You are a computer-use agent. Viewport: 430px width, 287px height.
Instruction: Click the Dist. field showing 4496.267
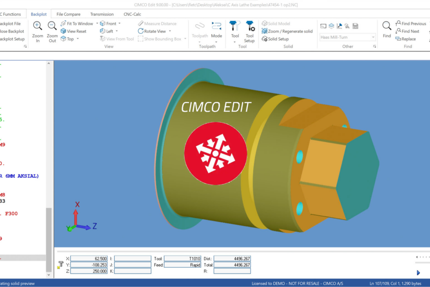click(x=232, y=258)
